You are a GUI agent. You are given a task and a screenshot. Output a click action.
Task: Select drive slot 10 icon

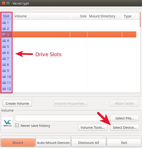[x=4, y=77]
